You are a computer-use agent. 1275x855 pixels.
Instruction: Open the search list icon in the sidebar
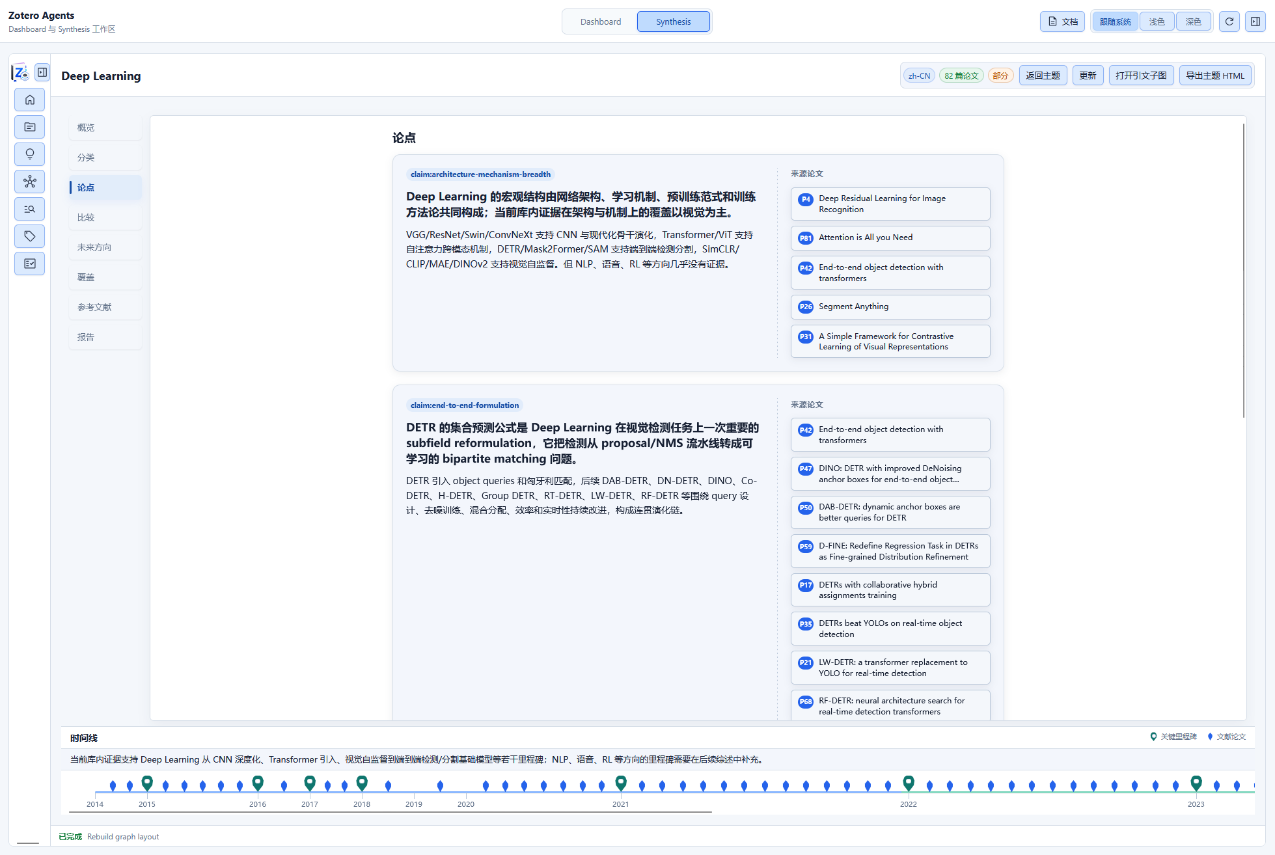point(30,209)
